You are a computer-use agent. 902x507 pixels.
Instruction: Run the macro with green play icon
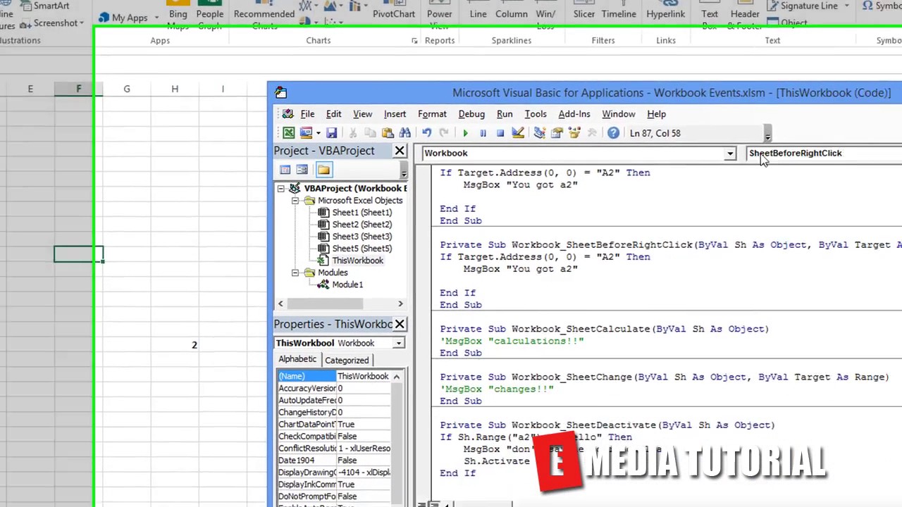(x=465, y=133)
